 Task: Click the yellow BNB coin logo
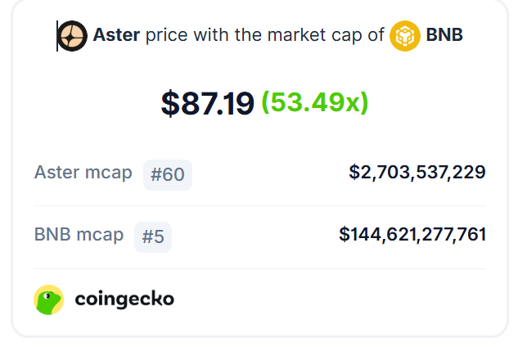click(x=405, y=36)
